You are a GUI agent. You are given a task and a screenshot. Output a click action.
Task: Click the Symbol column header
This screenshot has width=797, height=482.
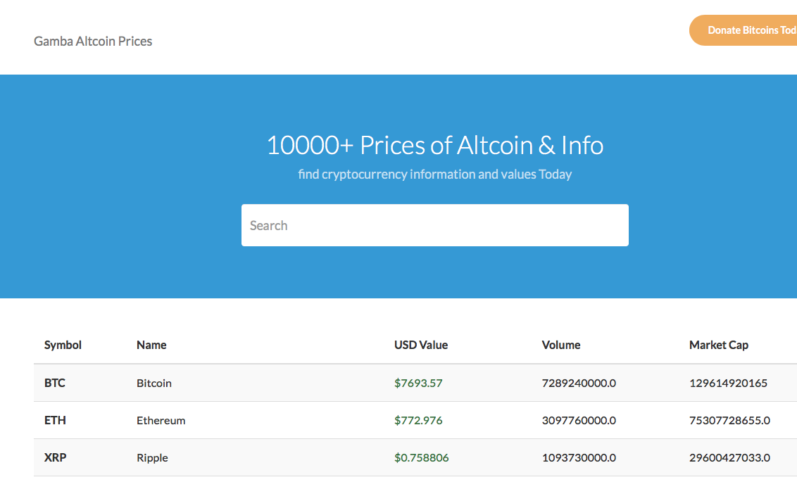[63, 345]
